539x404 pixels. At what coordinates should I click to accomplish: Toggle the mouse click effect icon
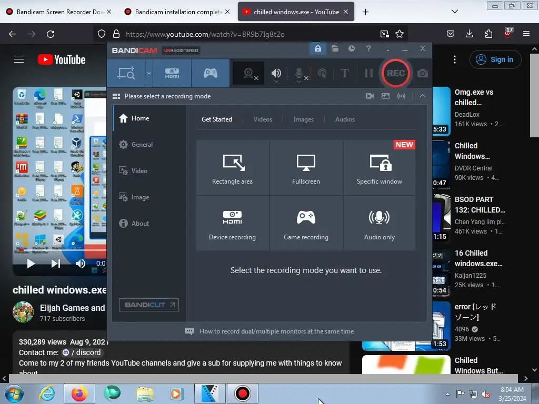tap(322, 73)
